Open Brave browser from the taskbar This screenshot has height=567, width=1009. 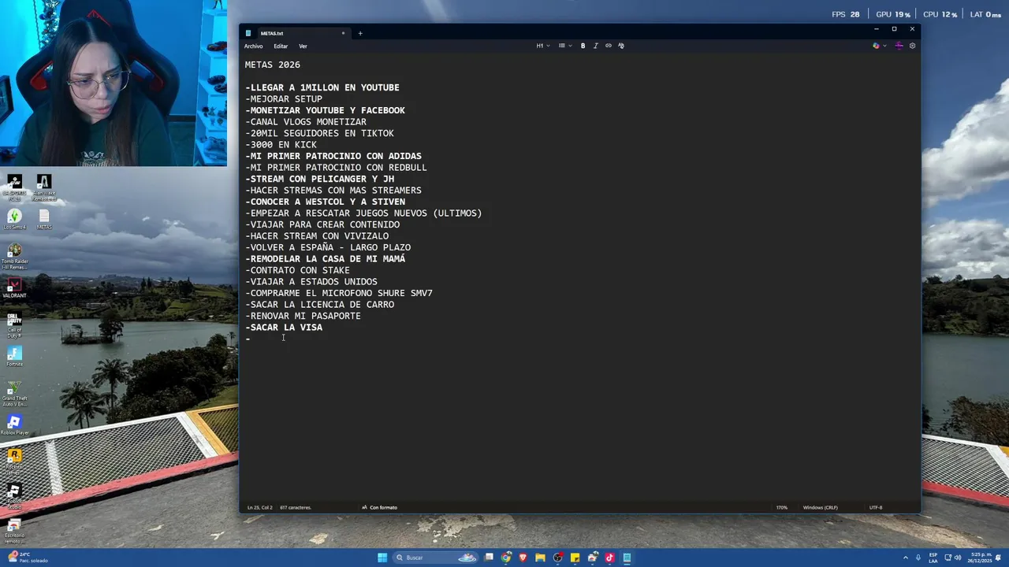click(523, 558)
